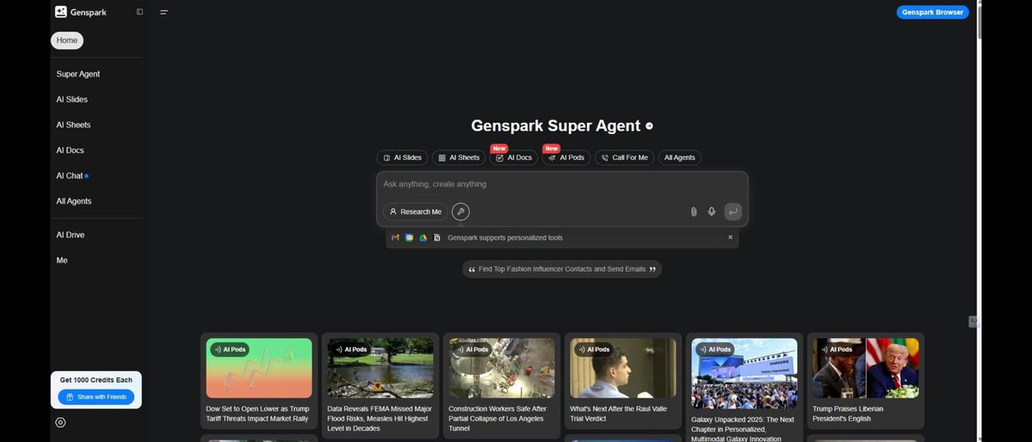Open AI Chat from sidebar
Image resolution: width=1032 pixels, height=442 pixels.
coord(71,175)
